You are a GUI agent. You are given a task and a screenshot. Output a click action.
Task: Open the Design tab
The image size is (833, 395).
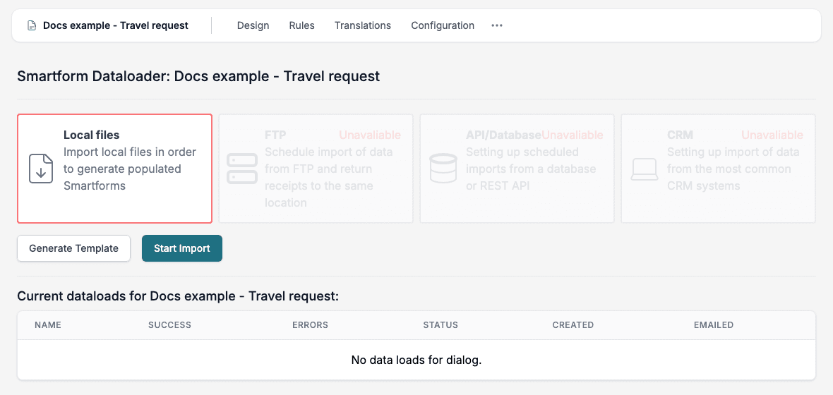(x=253, y=25)
